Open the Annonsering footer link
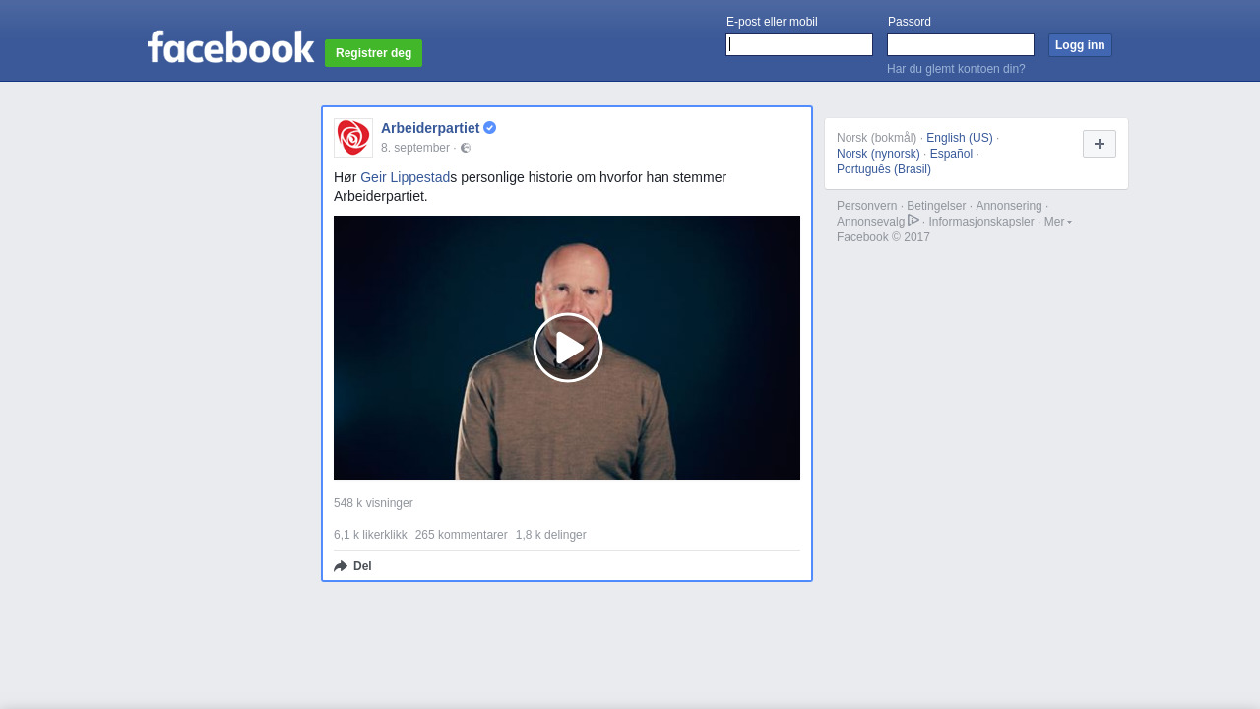The height and width of the screenshot is (709, 1260). [x=1009, y=206]
